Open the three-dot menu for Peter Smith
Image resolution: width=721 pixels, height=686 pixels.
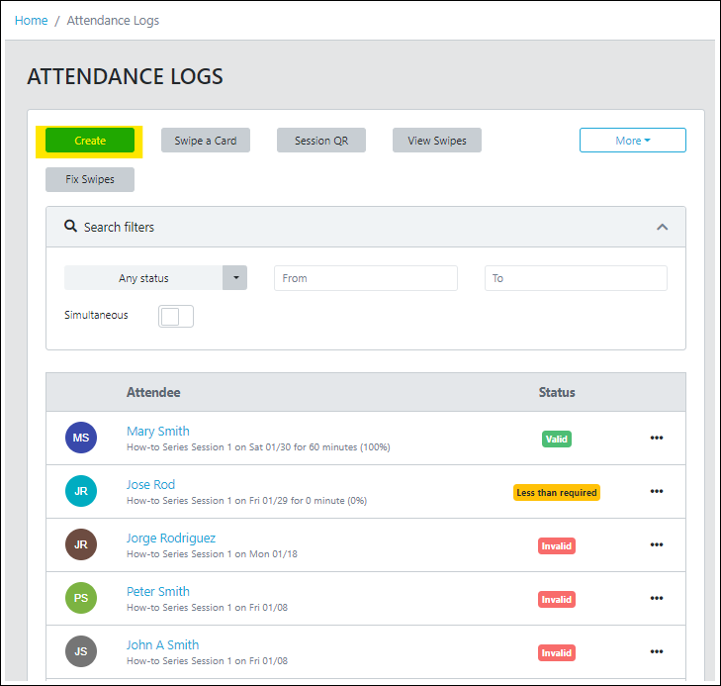point(657,598)
